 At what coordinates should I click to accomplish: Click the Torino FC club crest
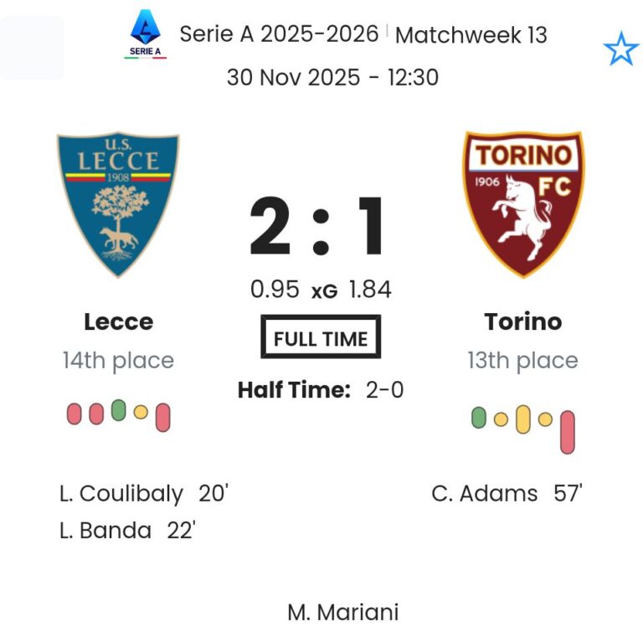523,203
